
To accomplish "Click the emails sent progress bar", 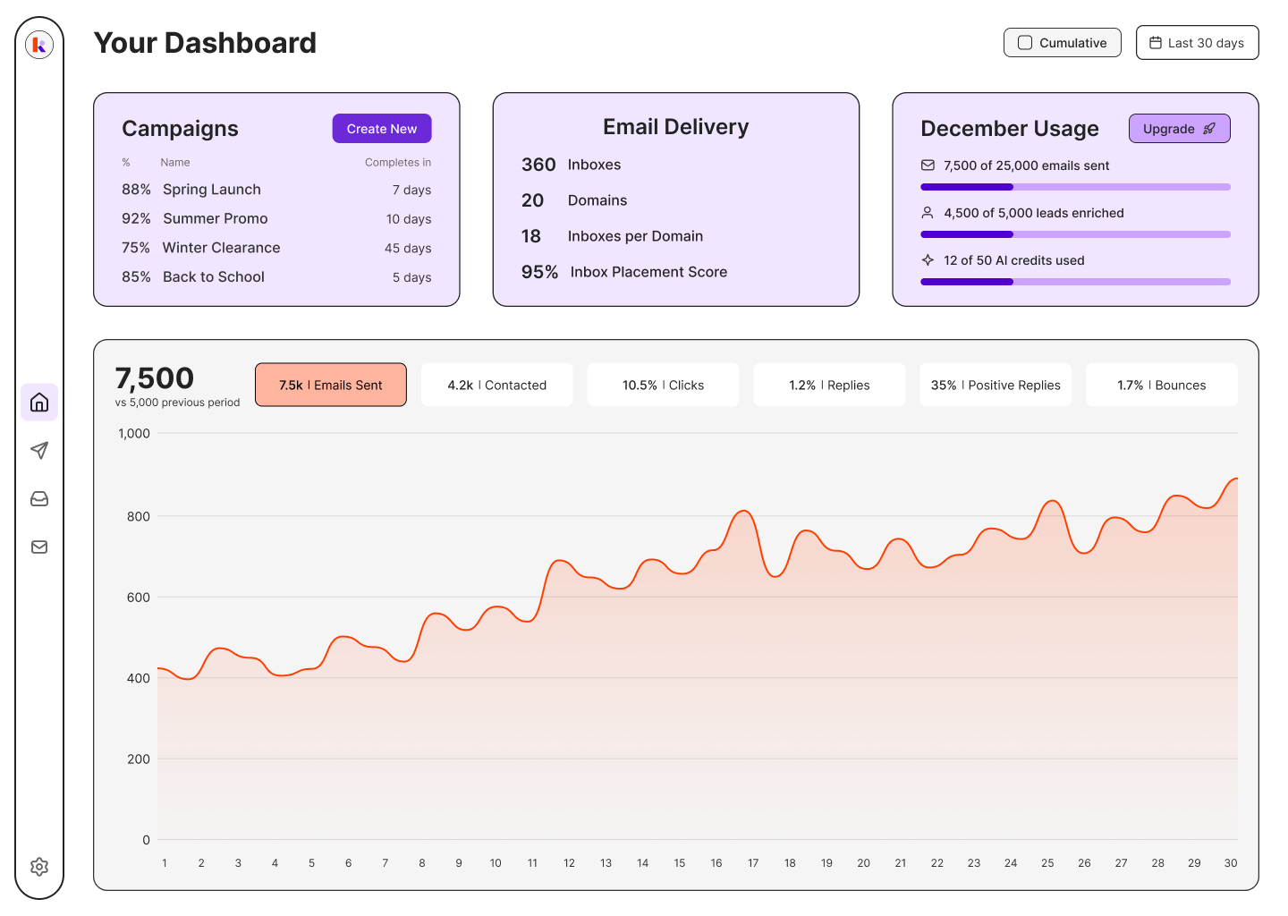I will (x=1075, y=187).
